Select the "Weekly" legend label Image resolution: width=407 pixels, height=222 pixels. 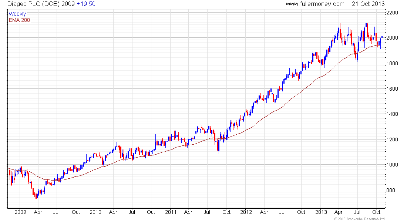[17, 14]
